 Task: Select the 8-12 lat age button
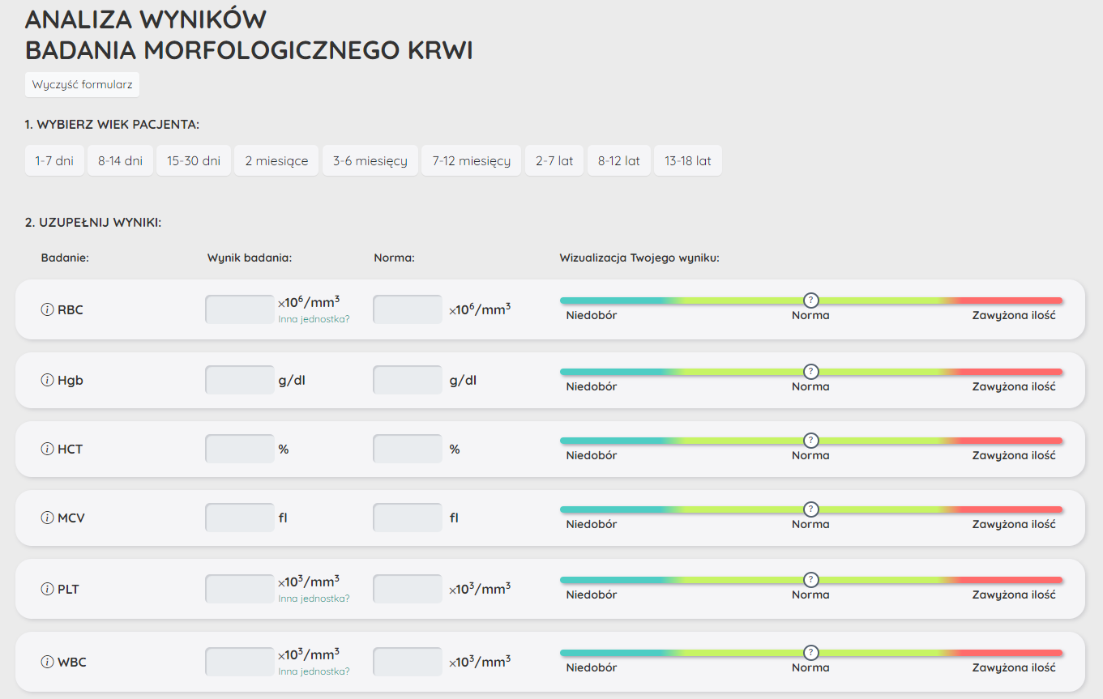618,160
